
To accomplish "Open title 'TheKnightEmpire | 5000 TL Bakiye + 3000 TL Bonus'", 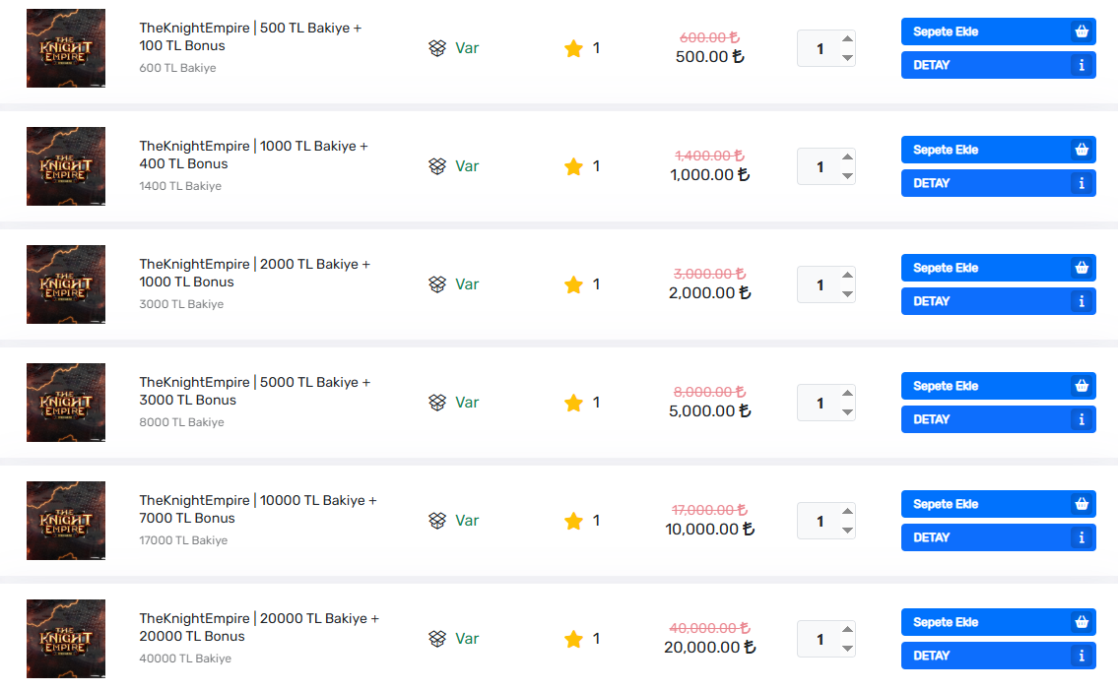I will point(254,392).
